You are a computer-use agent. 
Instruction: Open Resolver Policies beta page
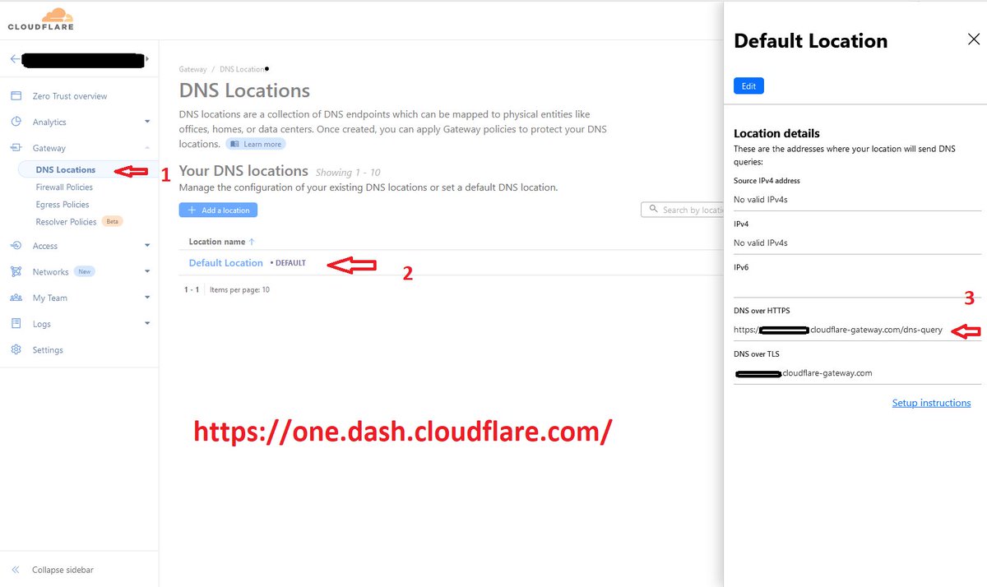coord(66,222)
